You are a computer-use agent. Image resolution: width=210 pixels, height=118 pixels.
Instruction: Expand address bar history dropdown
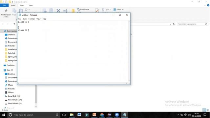171,24
